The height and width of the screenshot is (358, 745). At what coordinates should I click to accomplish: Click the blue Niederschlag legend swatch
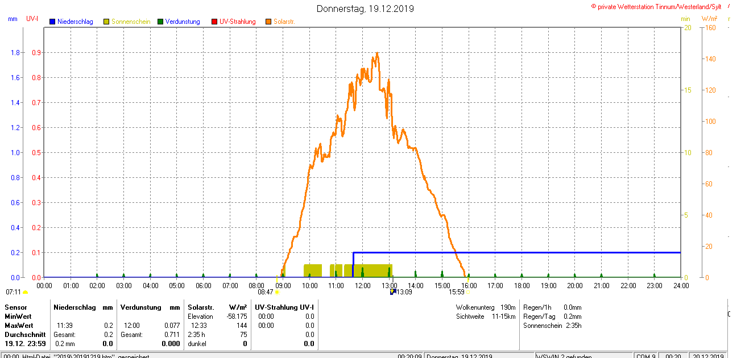pos(52,22)
